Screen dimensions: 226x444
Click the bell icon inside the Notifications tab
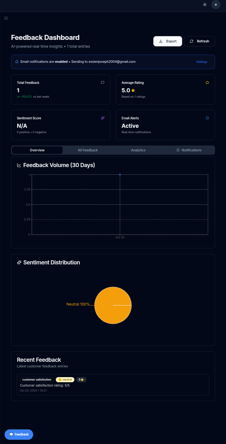click(x=178, y=150)
